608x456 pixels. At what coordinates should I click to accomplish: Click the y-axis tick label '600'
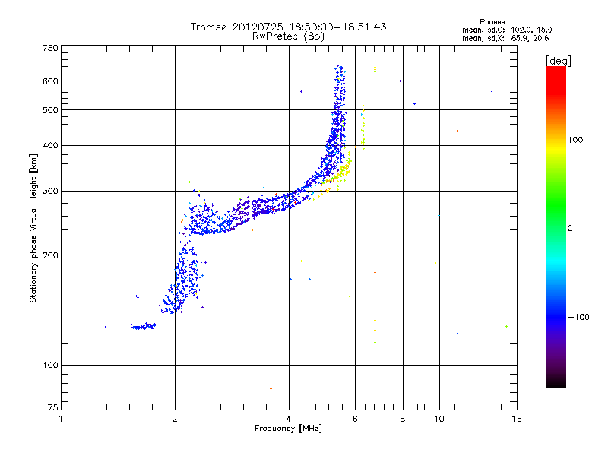point(50,81)
